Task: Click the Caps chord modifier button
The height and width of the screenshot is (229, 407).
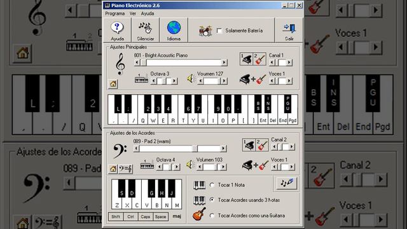Action: (x=146, y=216)
